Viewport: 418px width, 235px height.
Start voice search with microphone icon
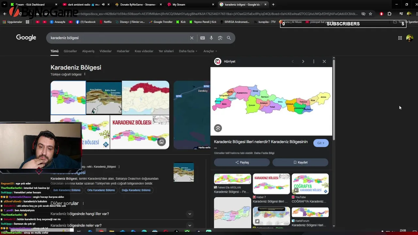[211, 38]
